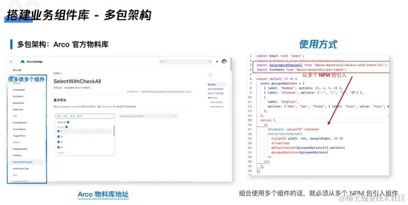Select SelectWithCheckAll in the sidebar
The image size is (408, 205).
tap(23, 162)
